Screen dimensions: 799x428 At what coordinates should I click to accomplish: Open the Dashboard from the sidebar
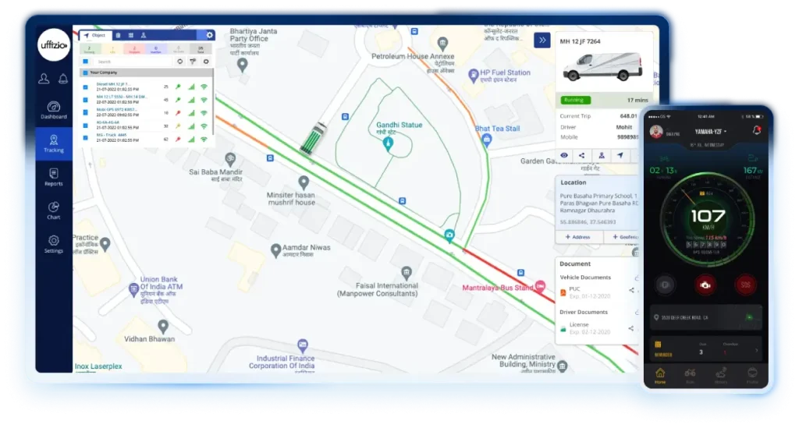(x=54, y=110)
